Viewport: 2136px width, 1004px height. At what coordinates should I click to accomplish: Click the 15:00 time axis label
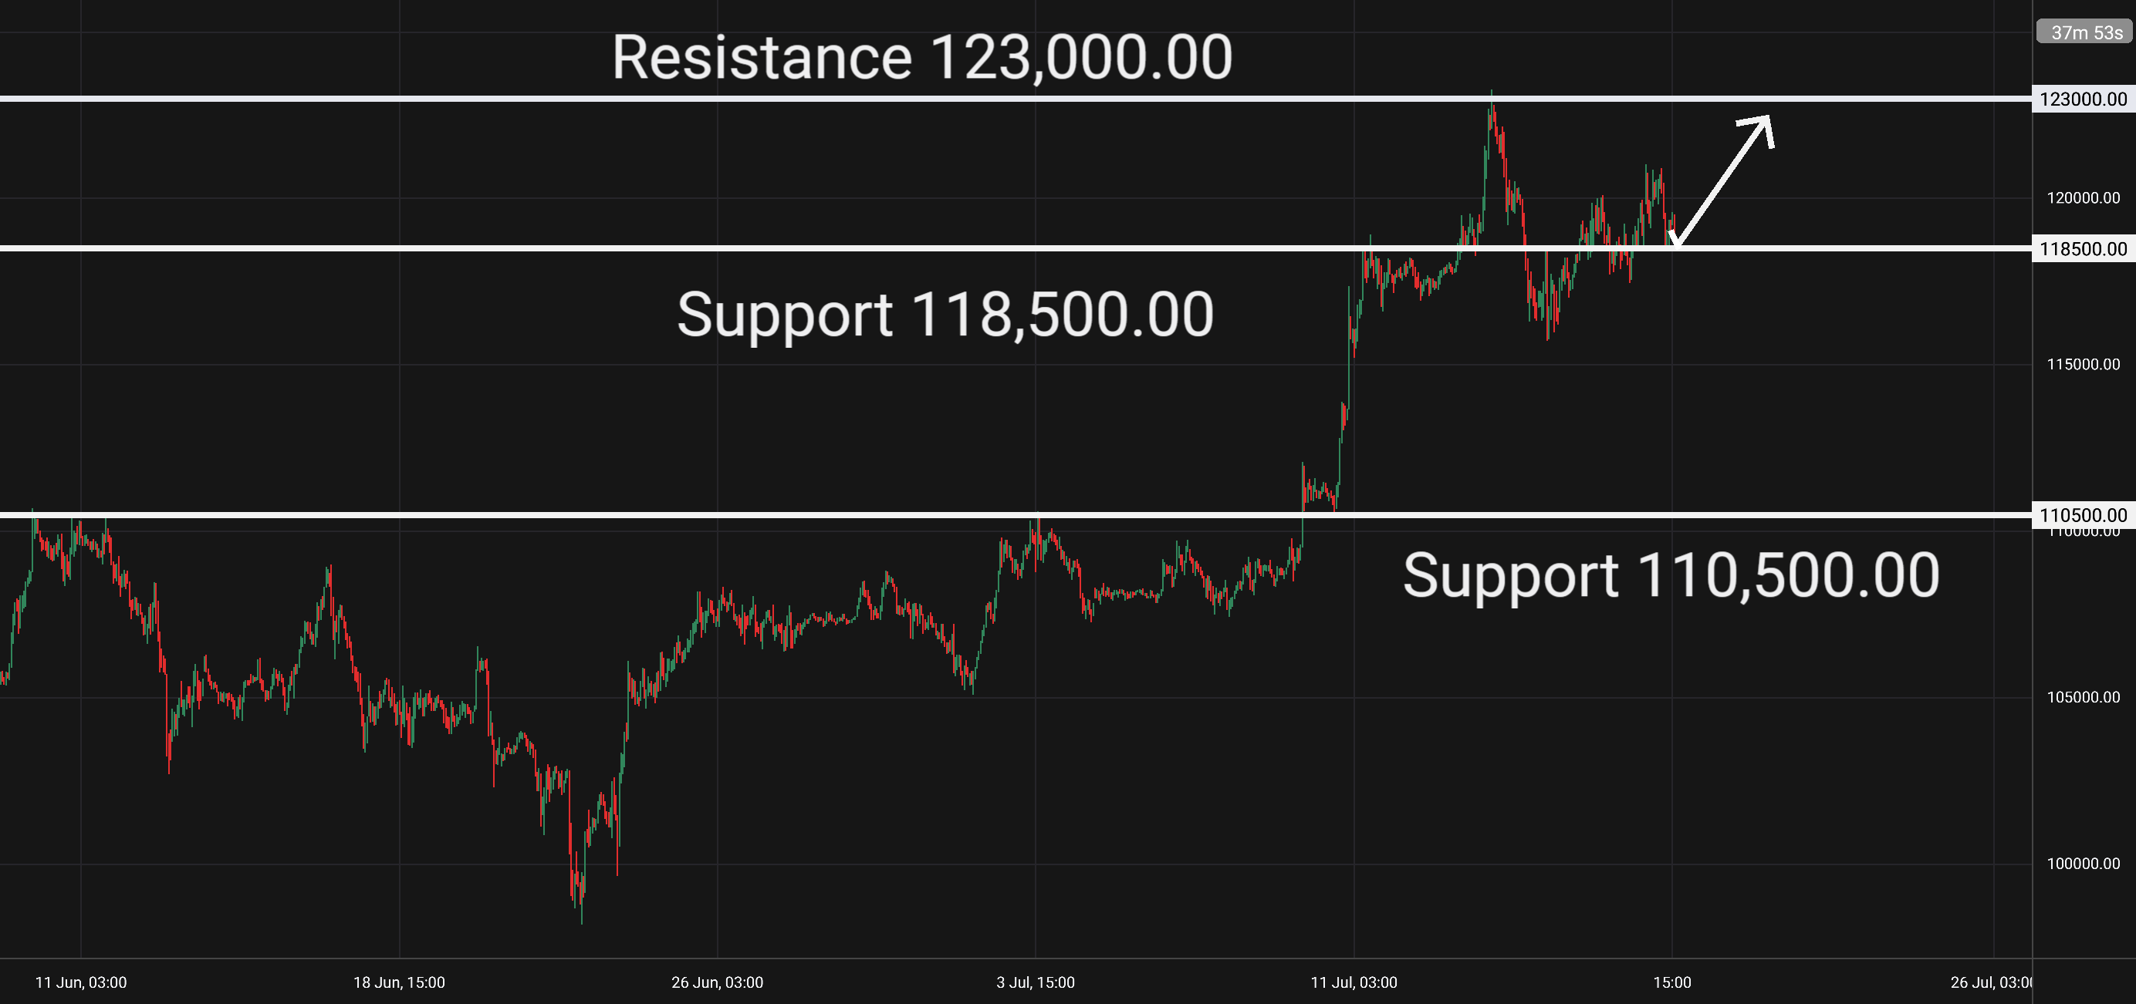coord(1671,982)
